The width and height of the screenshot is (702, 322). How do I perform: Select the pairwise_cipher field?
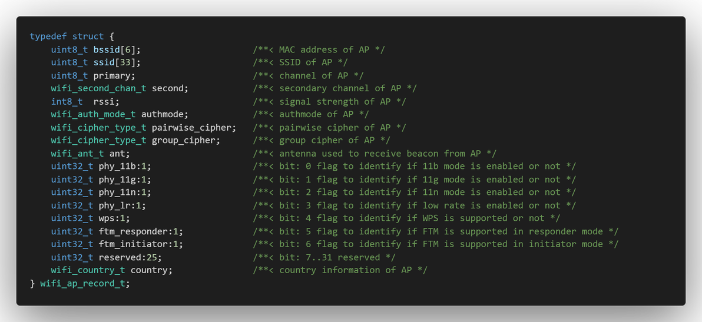191,128
